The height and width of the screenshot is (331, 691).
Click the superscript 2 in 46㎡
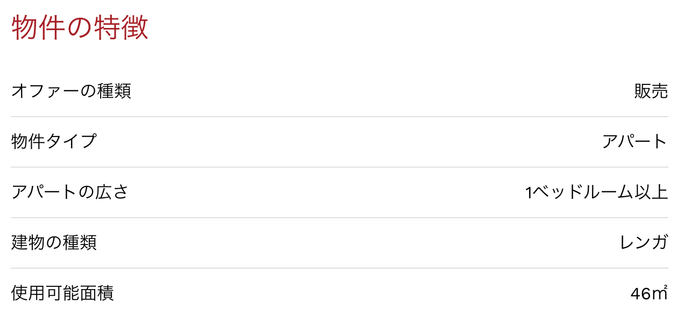coord(665,288)
